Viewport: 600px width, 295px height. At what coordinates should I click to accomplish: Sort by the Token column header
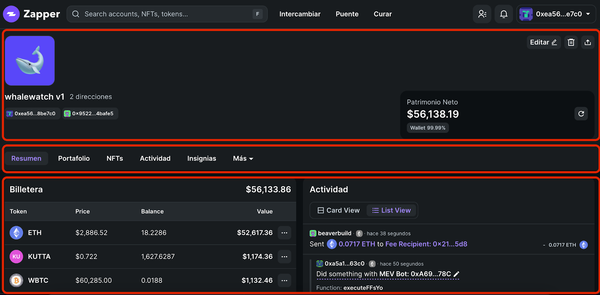click(18, 212)
